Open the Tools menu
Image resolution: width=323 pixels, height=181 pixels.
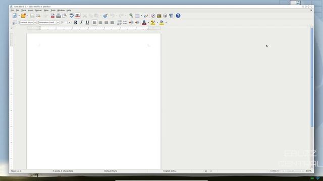53,10
